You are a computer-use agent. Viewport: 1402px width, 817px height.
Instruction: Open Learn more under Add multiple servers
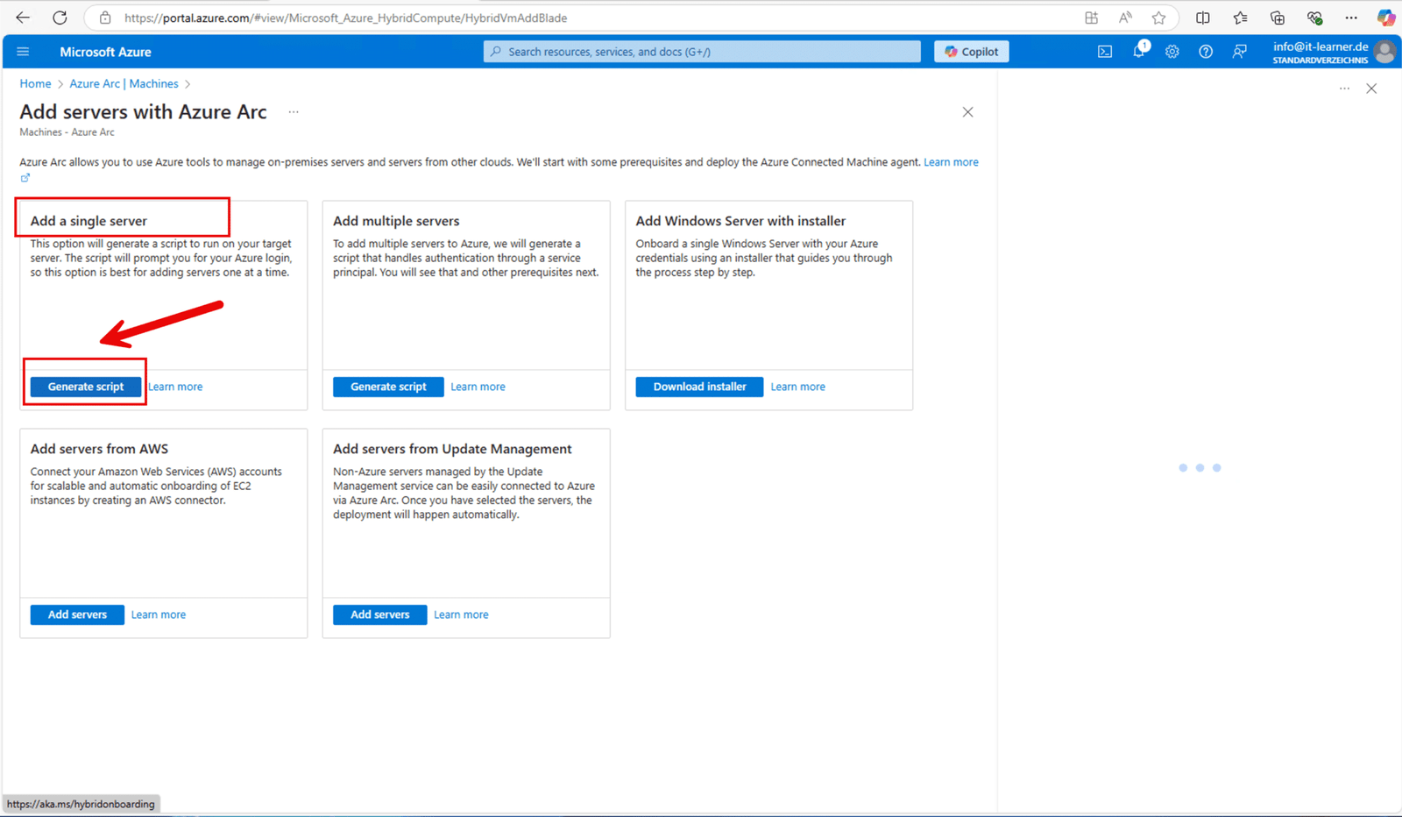[x=478, y=387]
